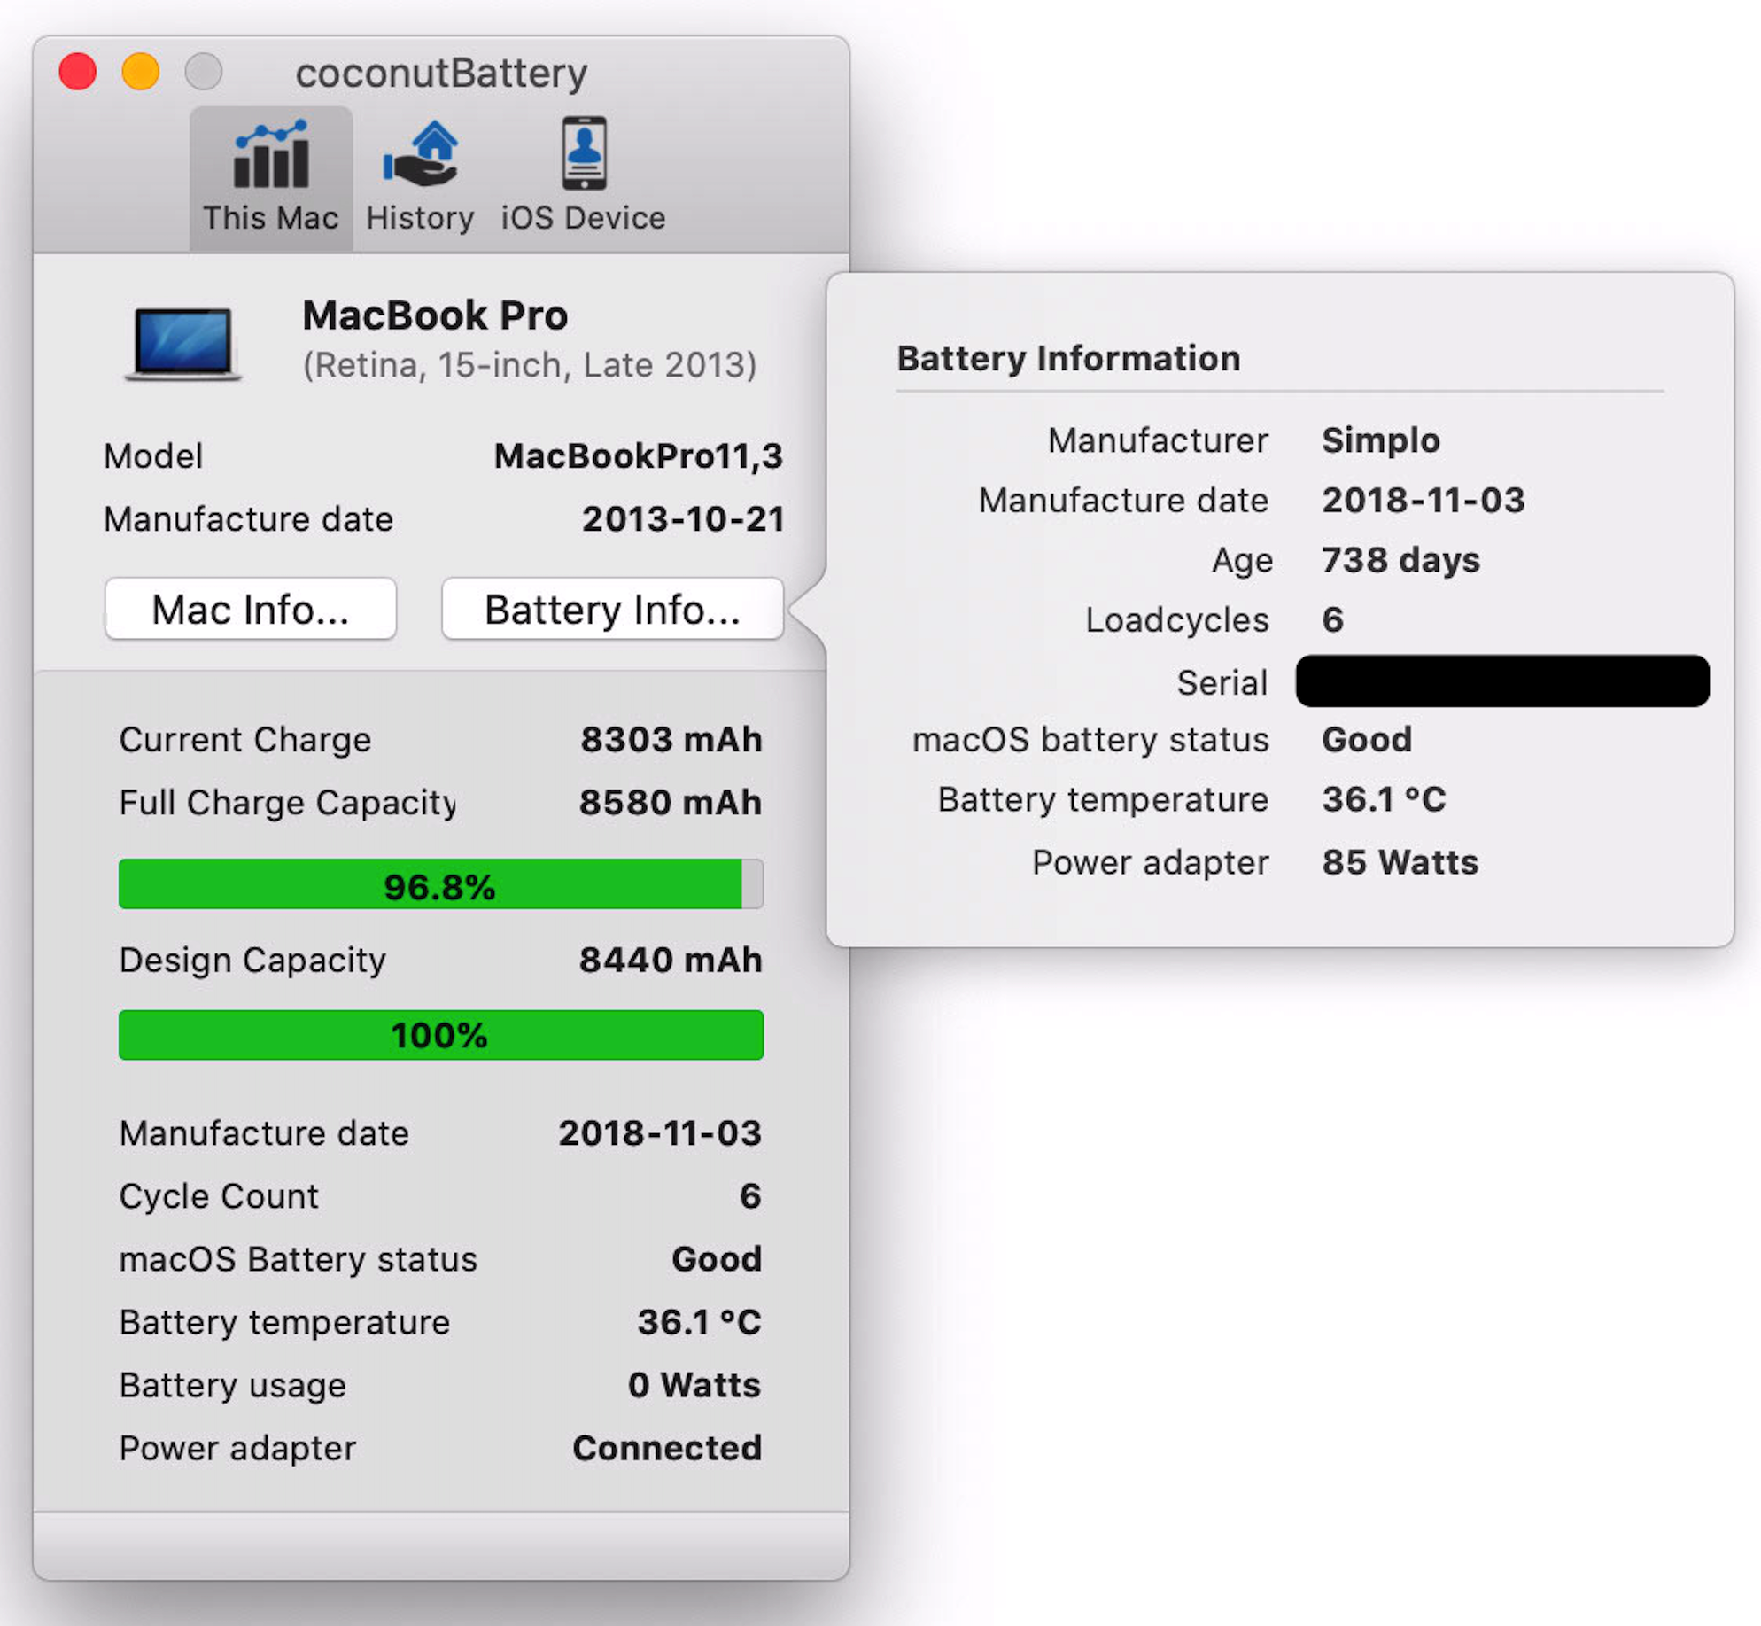Select the Battery usage value 0 Watts

click(x=694, y=1385)
